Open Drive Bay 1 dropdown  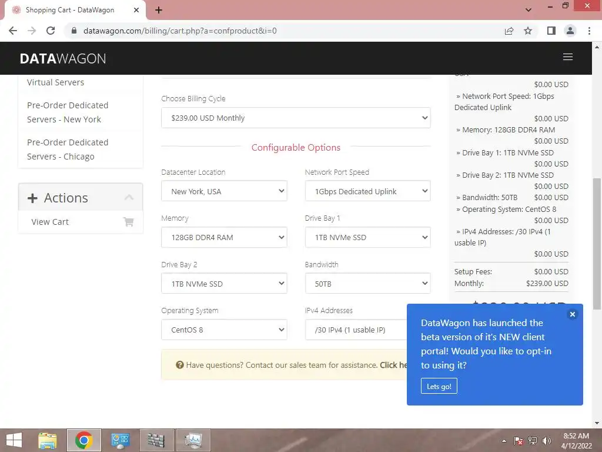[368, 237]
